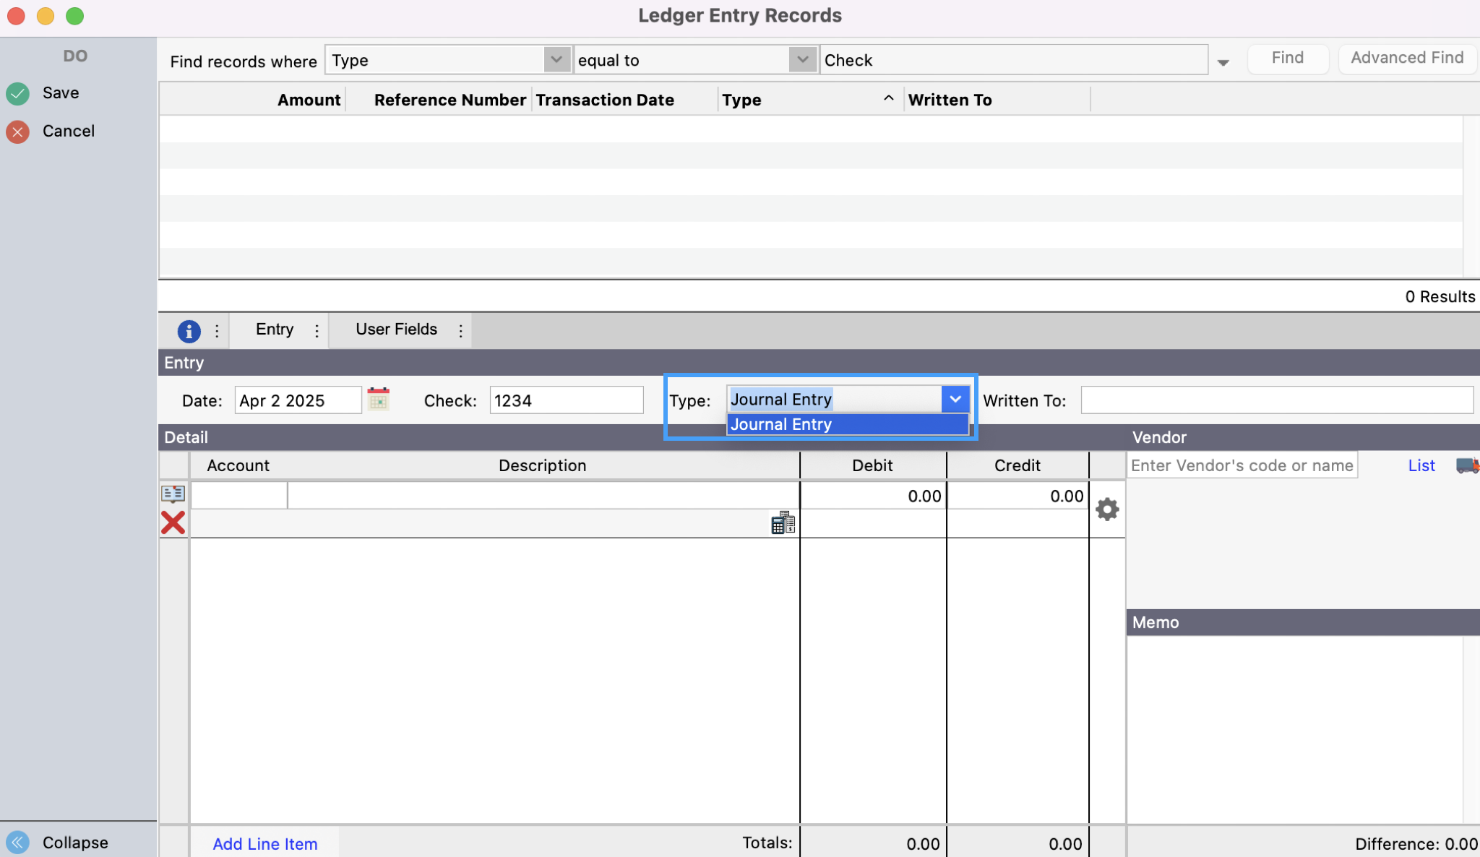Switch to the User Fields tab

point(396,330)
